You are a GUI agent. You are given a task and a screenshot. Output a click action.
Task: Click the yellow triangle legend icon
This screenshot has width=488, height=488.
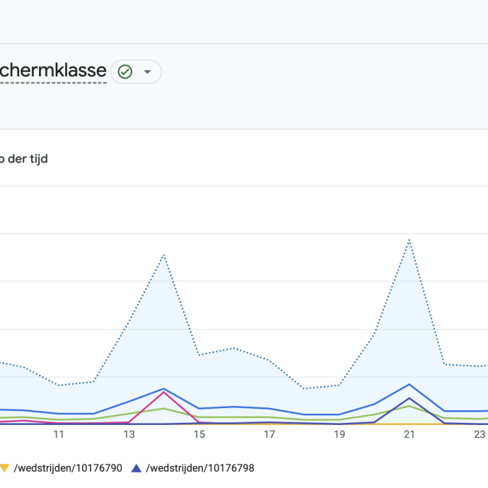click(5, 468)
